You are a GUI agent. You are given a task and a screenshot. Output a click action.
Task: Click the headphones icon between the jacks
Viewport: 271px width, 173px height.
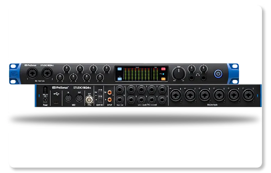pyautogui.click(x=198, y=75)
